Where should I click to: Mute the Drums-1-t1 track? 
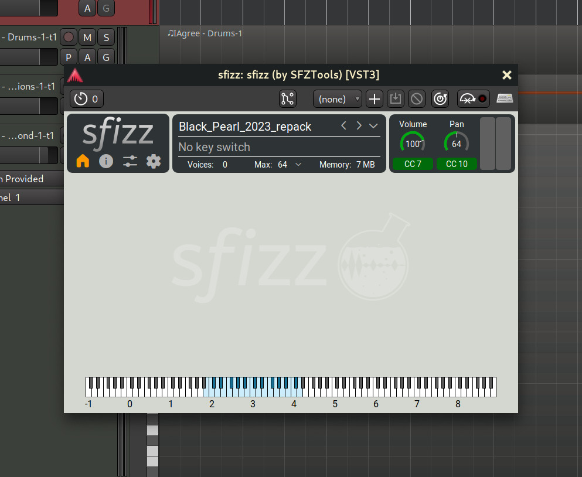click(87, 38)
